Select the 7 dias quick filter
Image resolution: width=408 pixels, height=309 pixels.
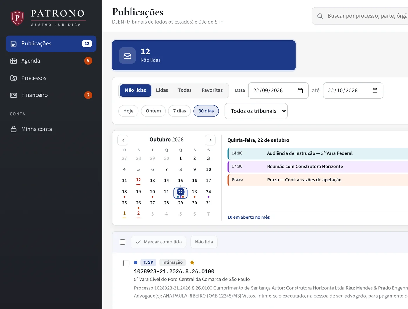[x=180, y=111]
